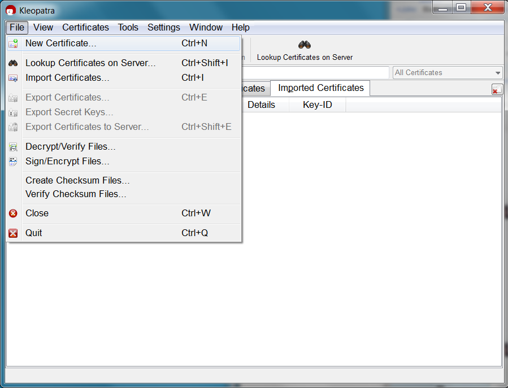508x388 pixels.
Task: Open the Tools menu
Action: pyautogui.click(x=128, y=28)
